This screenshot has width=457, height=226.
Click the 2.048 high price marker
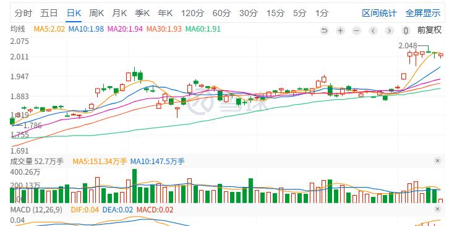[x=408, y=46]
